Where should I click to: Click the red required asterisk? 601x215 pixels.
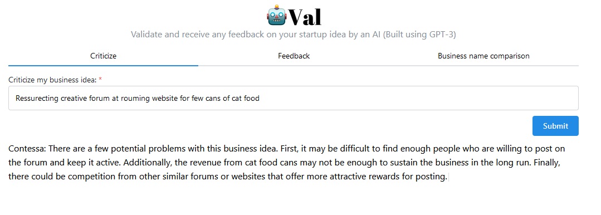tap(100, 79)
